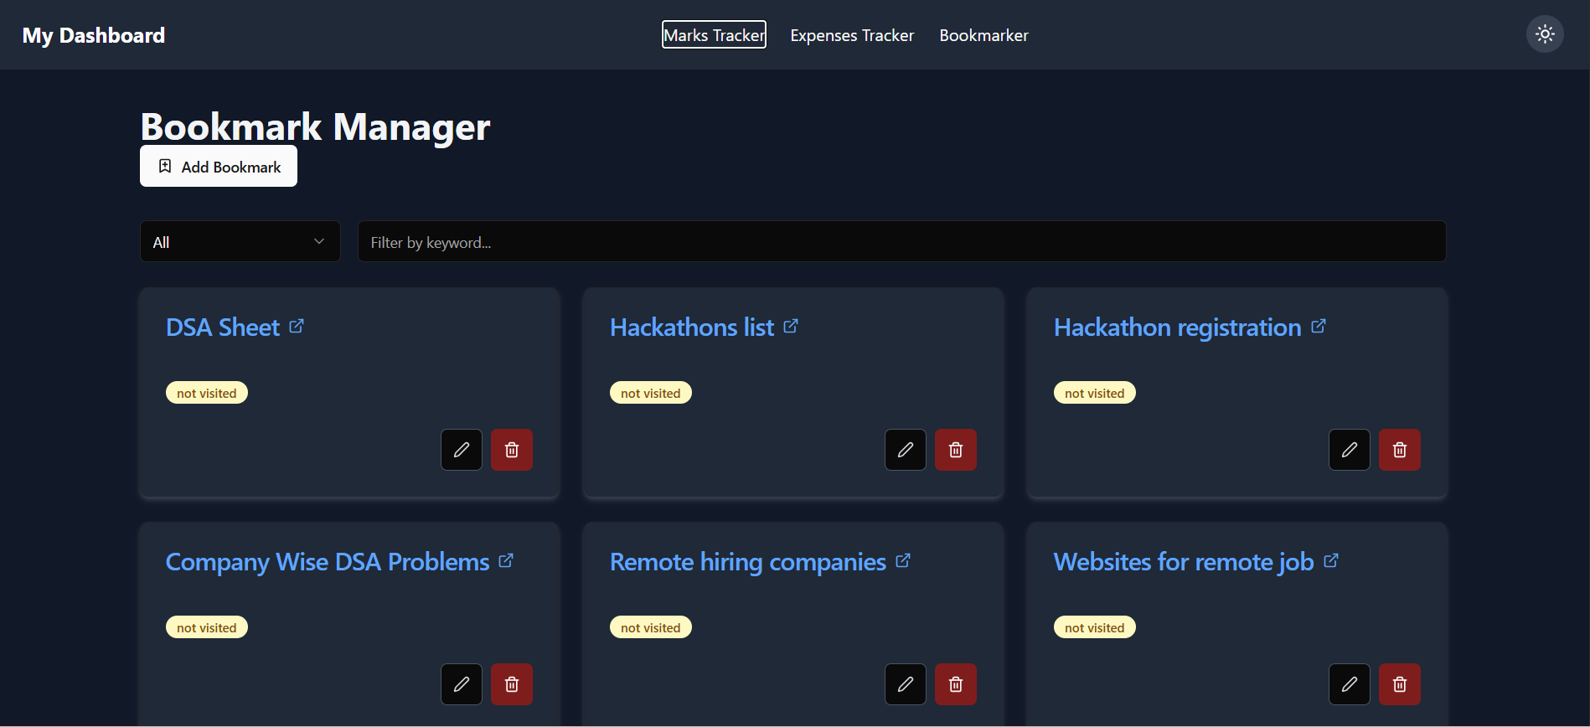Open the Marks Tracker page

[x=714, y=35]
